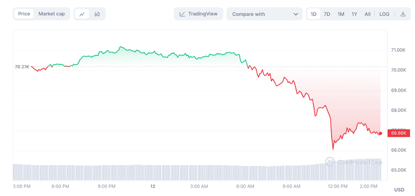
Task: Download chart data icon
Action: click(403, 14)
